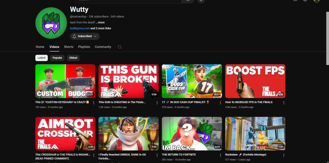Open title 'THE RETURN TO FORTNITE'
This screenshot has width=329, height=163.
pyautogui.click(x=179, y=155)
